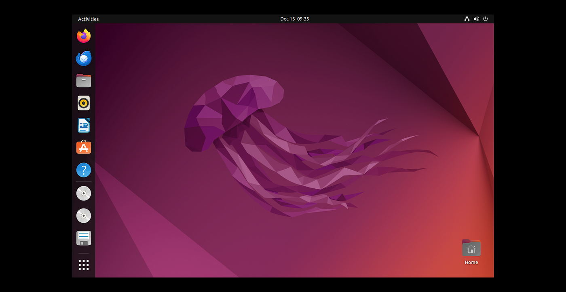This screenshot has height=292, width=566.
Task: Launch the Help application
Action: tap(83, 170)
